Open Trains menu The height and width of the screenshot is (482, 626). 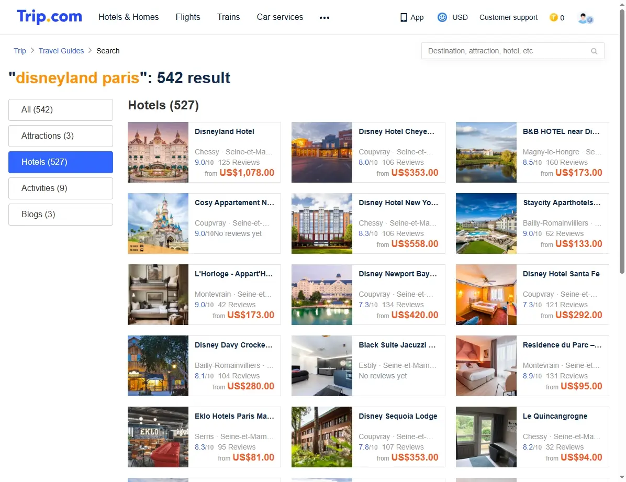[228, 17]
